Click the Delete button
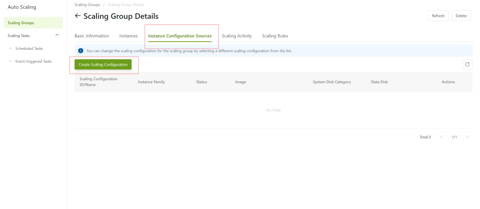Viewport: 480px width, 209px height. 461,16
